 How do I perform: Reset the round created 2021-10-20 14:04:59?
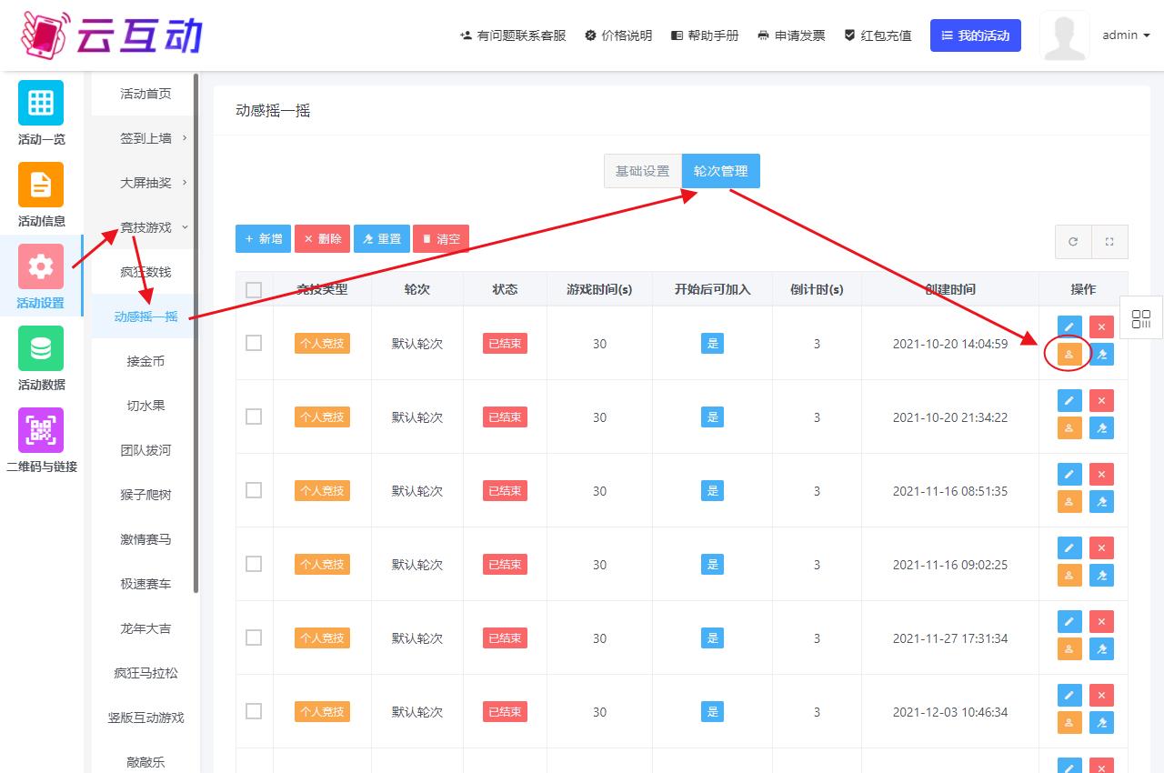pyautogui.click(x=1101, y=355)
